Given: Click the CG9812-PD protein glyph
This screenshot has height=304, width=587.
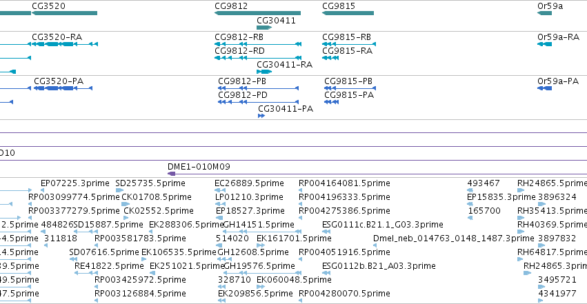Looking at the screenshot, I should click(x=258, y=102).
